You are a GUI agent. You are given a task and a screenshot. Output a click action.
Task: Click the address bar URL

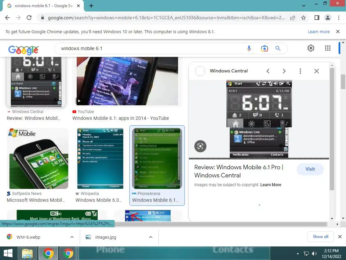coord(166,18)
